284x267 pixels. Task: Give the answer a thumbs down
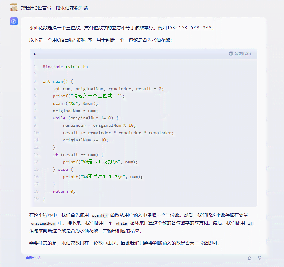pyautogui.click(x=260, y=258)
